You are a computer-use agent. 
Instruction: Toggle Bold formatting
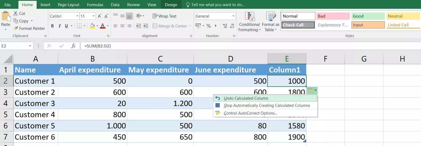click(x=52, y=26)
